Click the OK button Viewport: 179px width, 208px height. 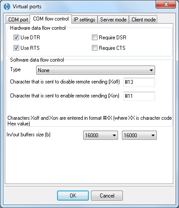point(73,195)
